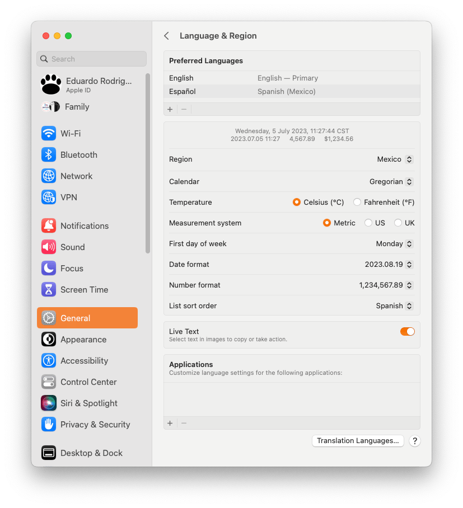Select Fahrenheit (°F) temperature option

point(384,202)
